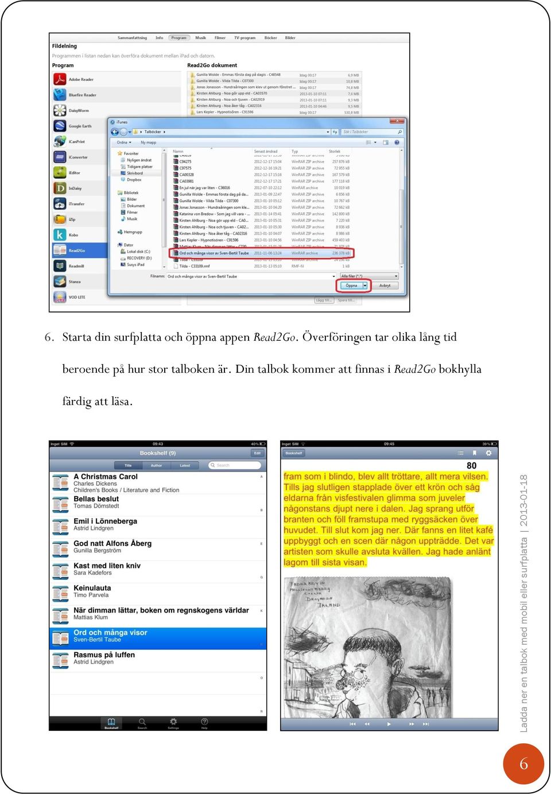The height and width of the screenshot is (795, 551).
Task: Choose iTransfer app icon
Action: (60, 204)
